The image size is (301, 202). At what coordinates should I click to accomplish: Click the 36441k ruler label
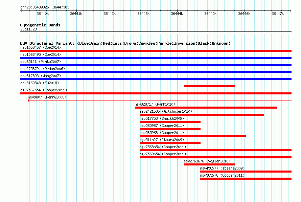(x=76, y=14)
